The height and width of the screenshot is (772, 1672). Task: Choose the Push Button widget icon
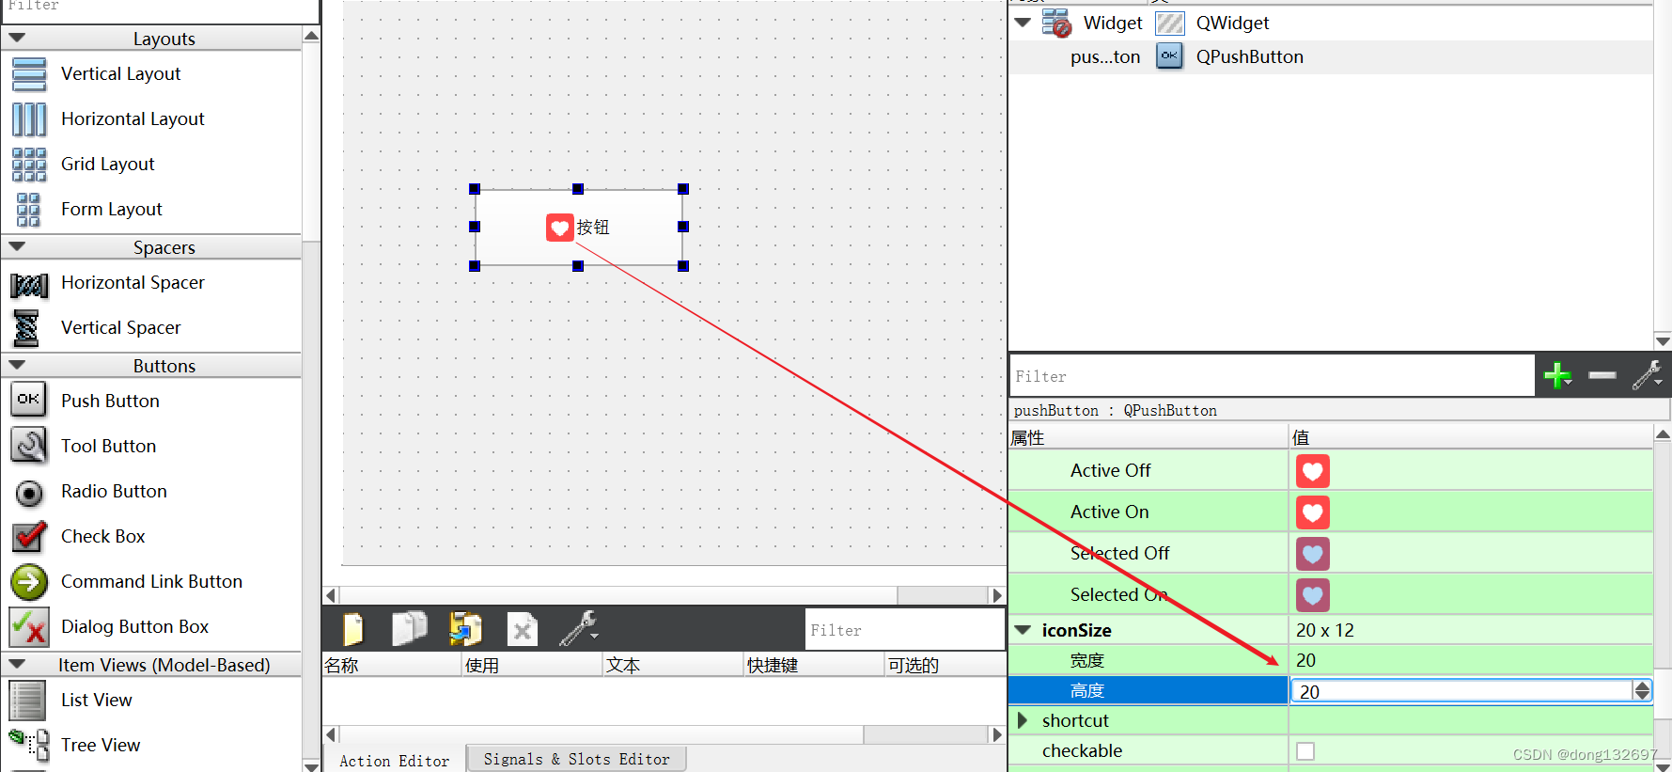pos(29,400)
